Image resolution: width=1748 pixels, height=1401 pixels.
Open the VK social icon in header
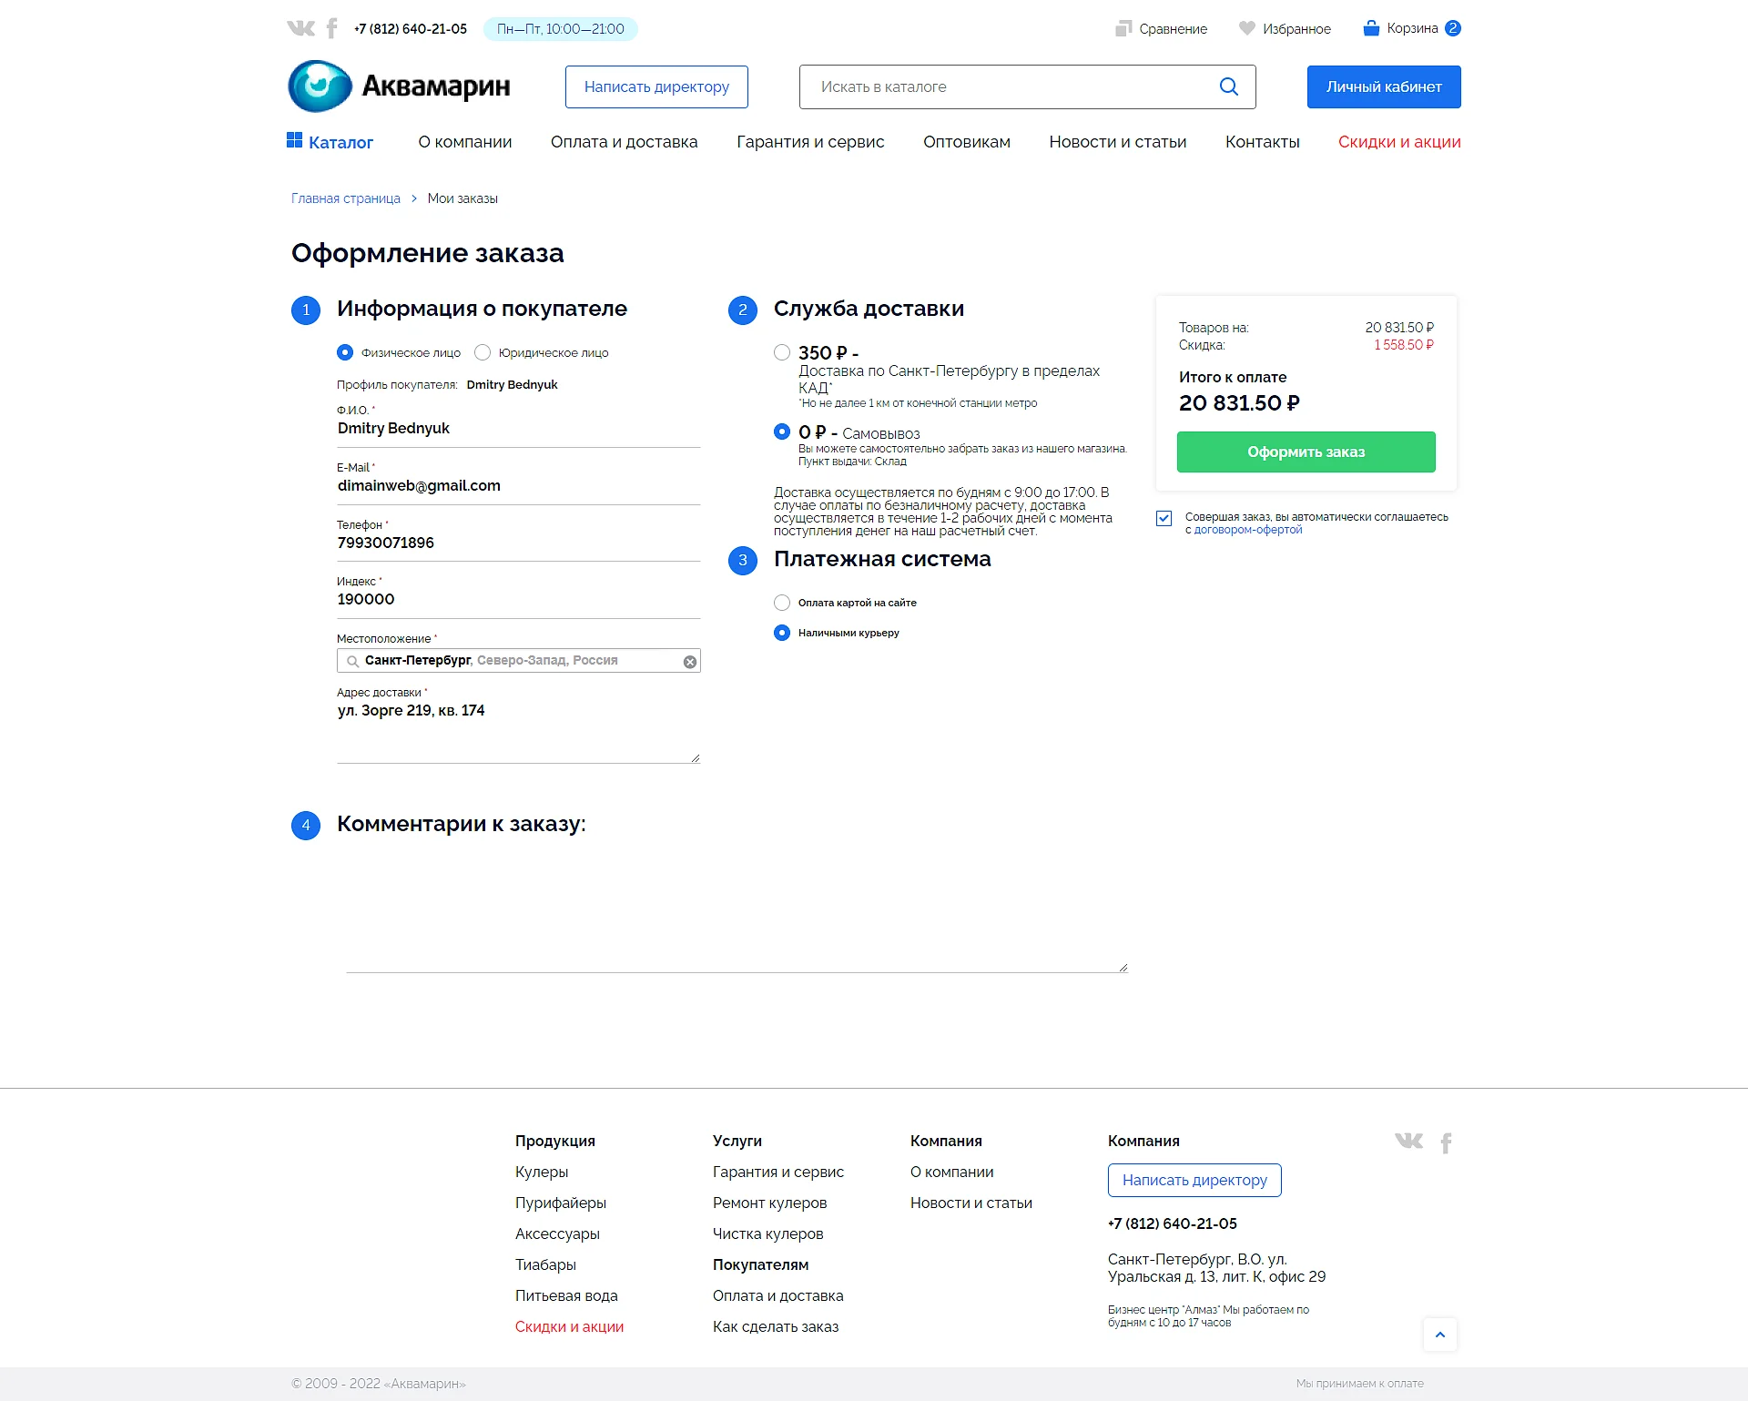click(300, 28)
